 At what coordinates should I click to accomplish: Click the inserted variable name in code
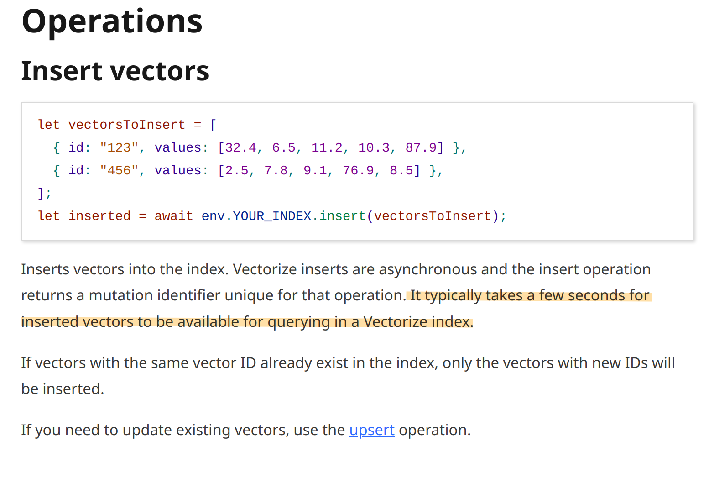point(99,216)
